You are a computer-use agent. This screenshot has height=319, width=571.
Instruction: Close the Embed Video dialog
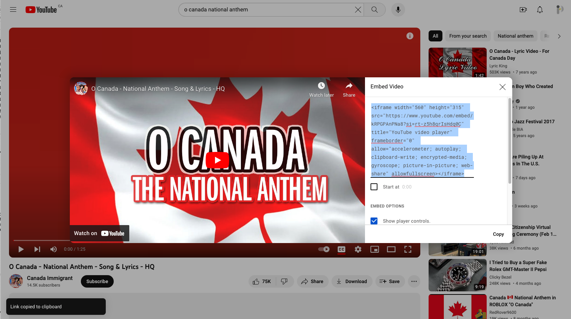(503, 87)
